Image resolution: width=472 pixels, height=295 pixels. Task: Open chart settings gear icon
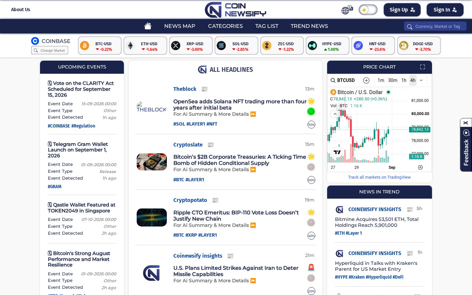tap(420, 167)
